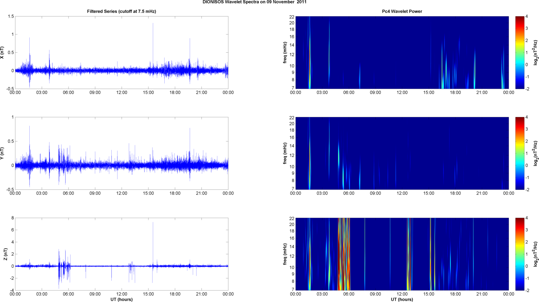539x302 pixels.
Task: Click the middle spectrogram's color scale bar
Action: 520,153
